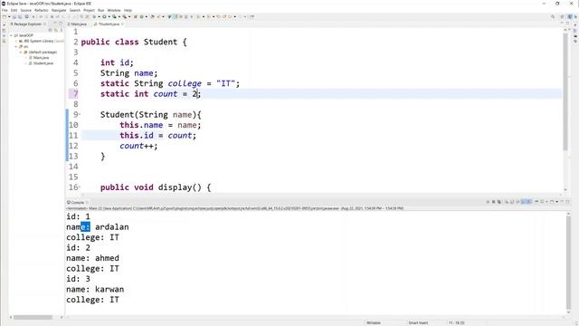Viewport: 579px width, 326px height.
Task: Open the Window menu
Action: (x=114, y=10)
